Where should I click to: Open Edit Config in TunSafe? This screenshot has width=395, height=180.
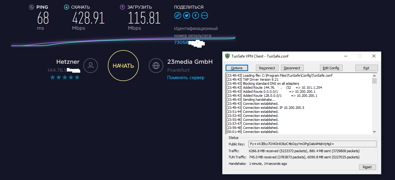[331, 68]
